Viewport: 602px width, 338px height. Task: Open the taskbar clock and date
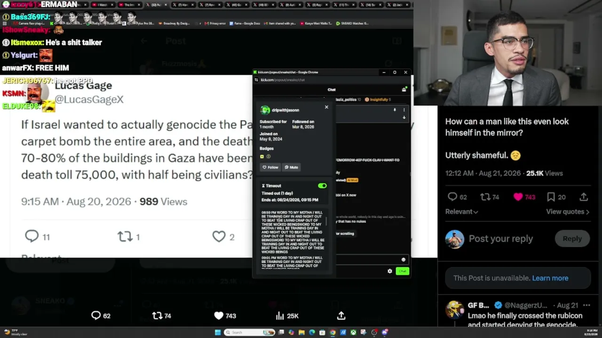coord(590,332)
